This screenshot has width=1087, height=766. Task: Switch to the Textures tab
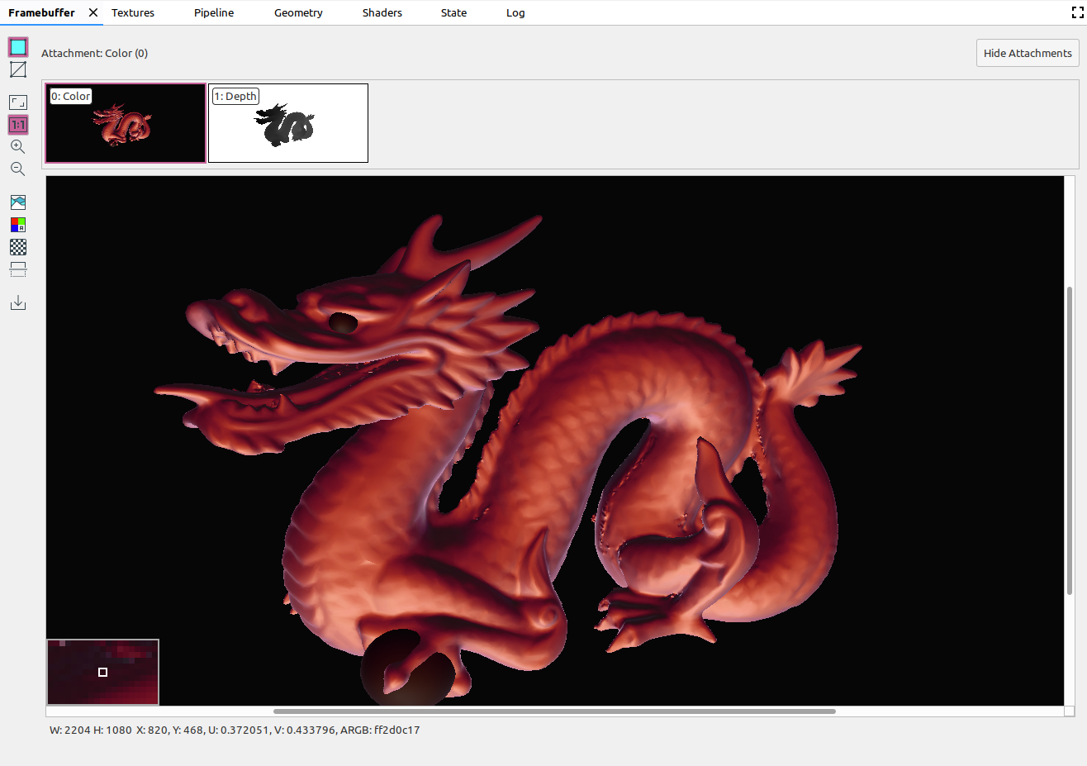pyautogui.click(x=133, y=13)
